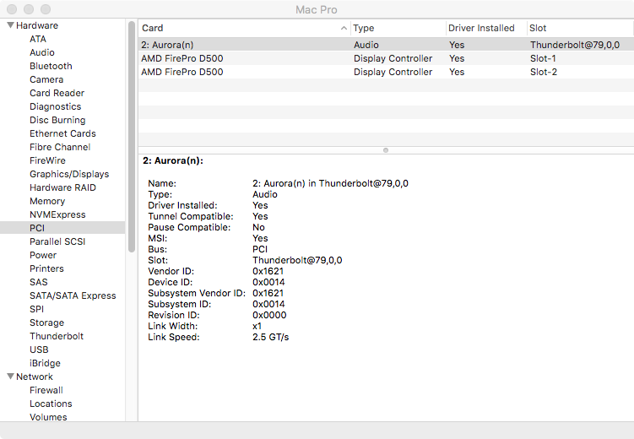Click the Revision ID value 0x0000
This screenshot has width=634, height=439.
[x=269, y=315]
